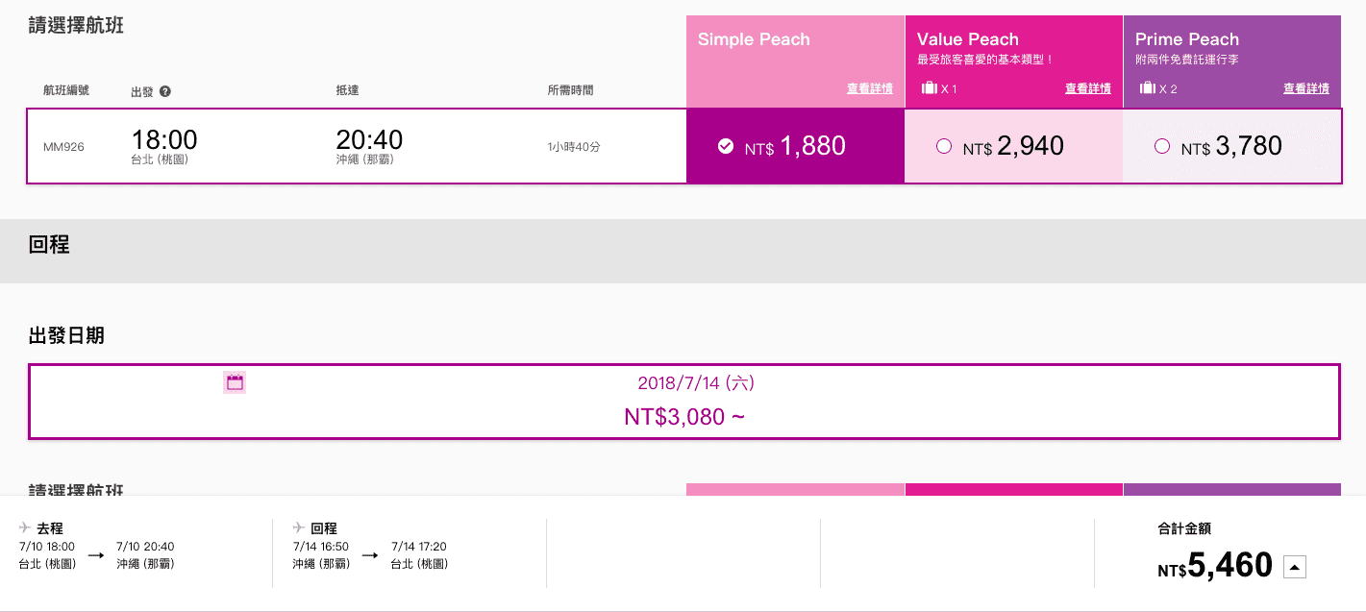
Task: Select the Prime Peach column header
Action: 1231,61
